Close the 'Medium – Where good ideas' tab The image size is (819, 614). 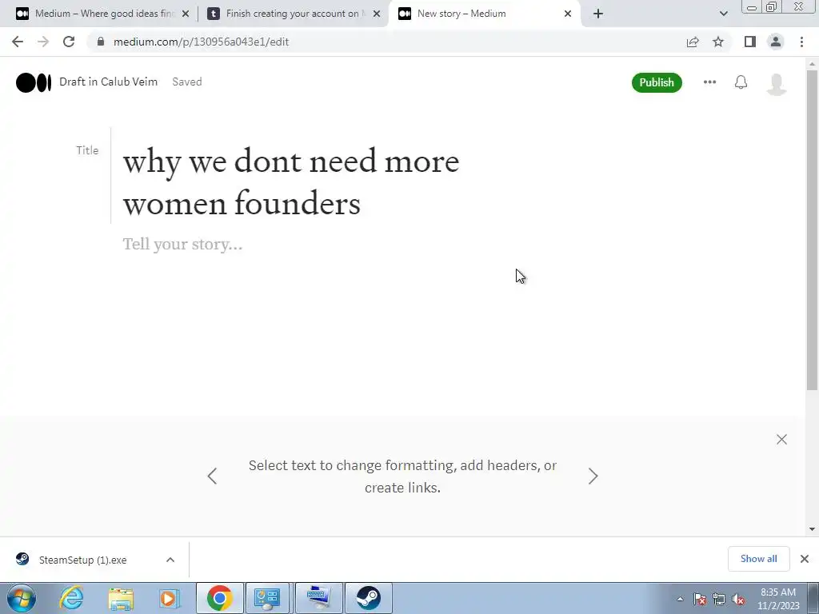coord(185,14)
